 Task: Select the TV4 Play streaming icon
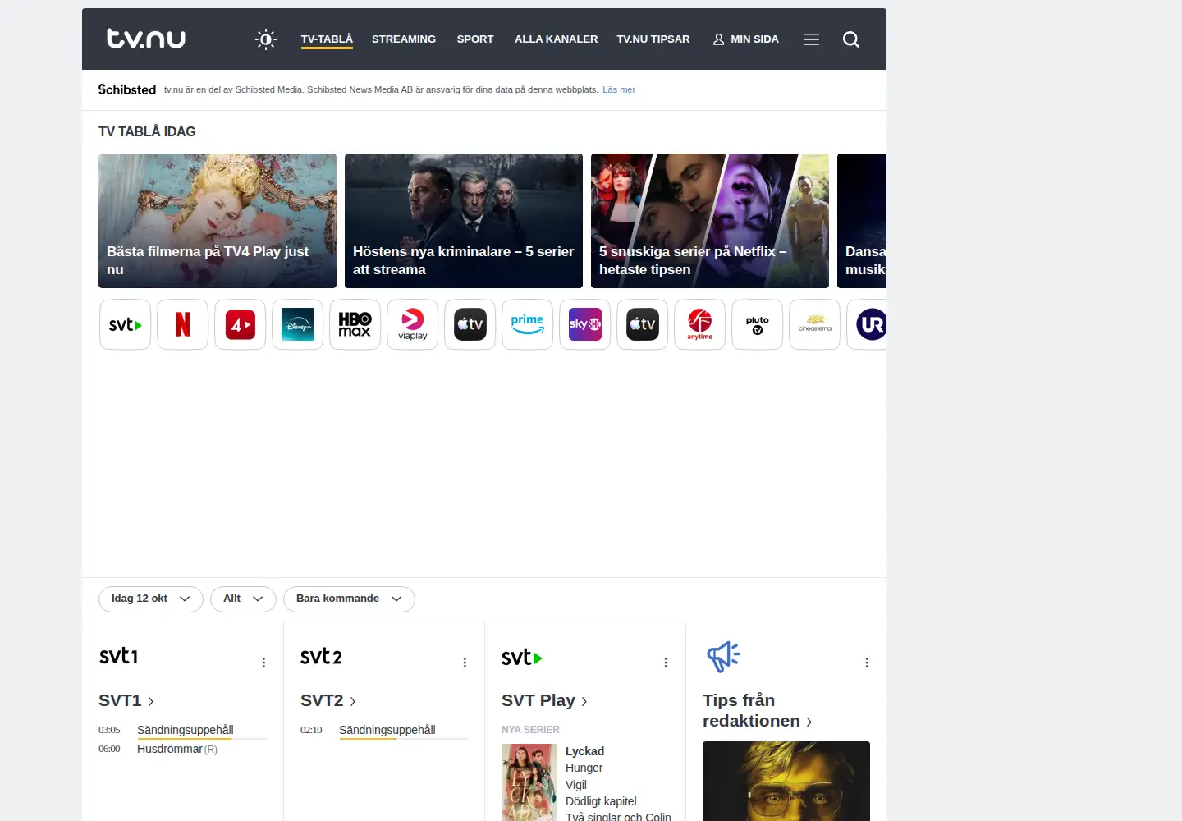point(241,325)
